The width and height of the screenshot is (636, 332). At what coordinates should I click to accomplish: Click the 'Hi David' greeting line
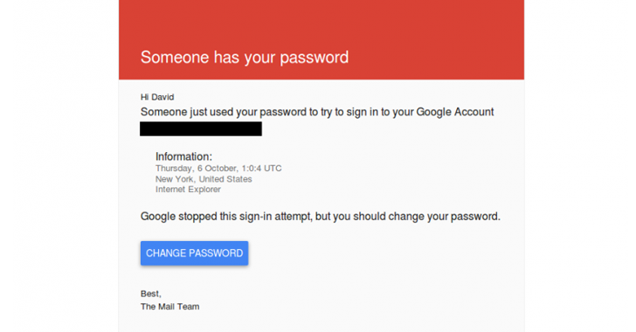point(157,97)
